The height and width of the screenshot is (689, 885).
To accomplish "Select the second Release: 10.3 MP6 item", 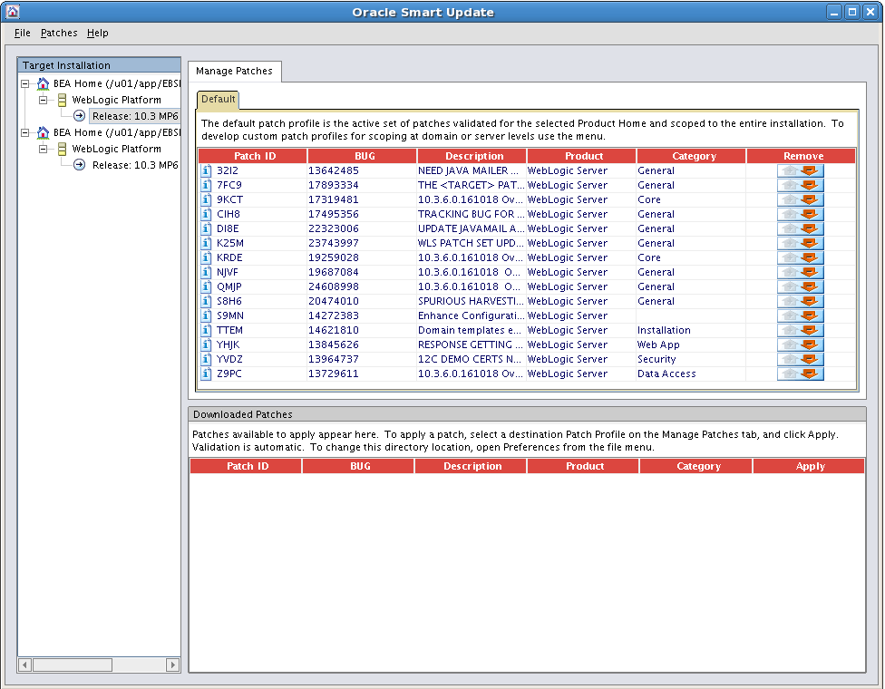I will (135, 165).
